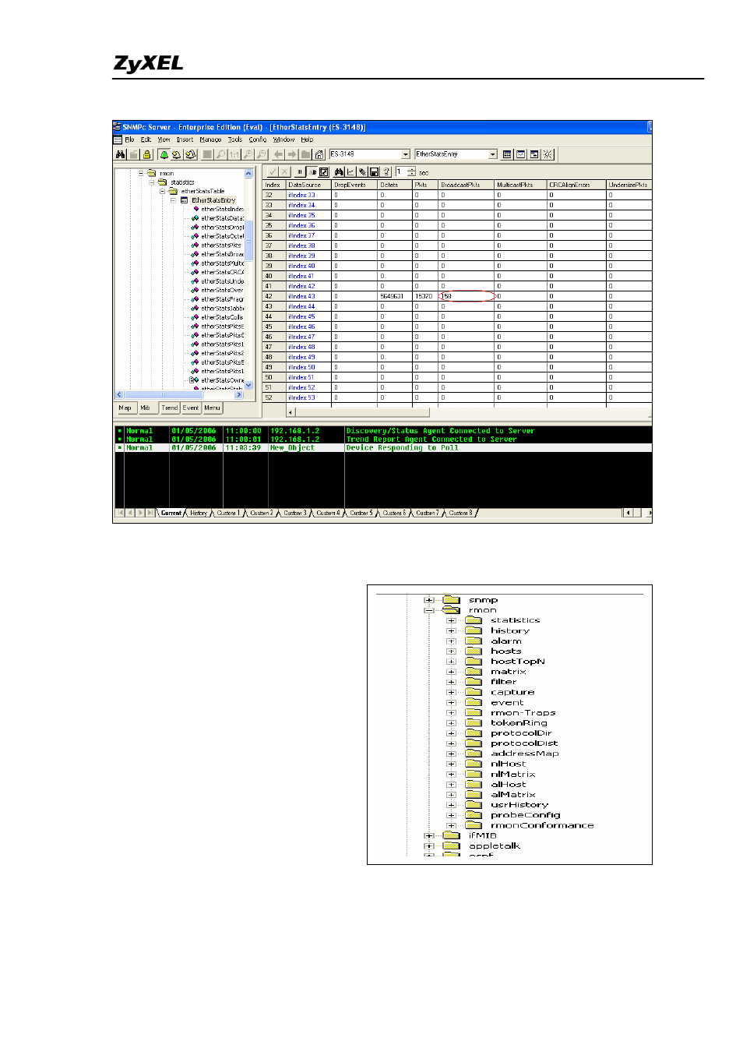Click the X cancel icon in table toolbar
This screenshot has width=743, height=1052.
pos(284,172)
